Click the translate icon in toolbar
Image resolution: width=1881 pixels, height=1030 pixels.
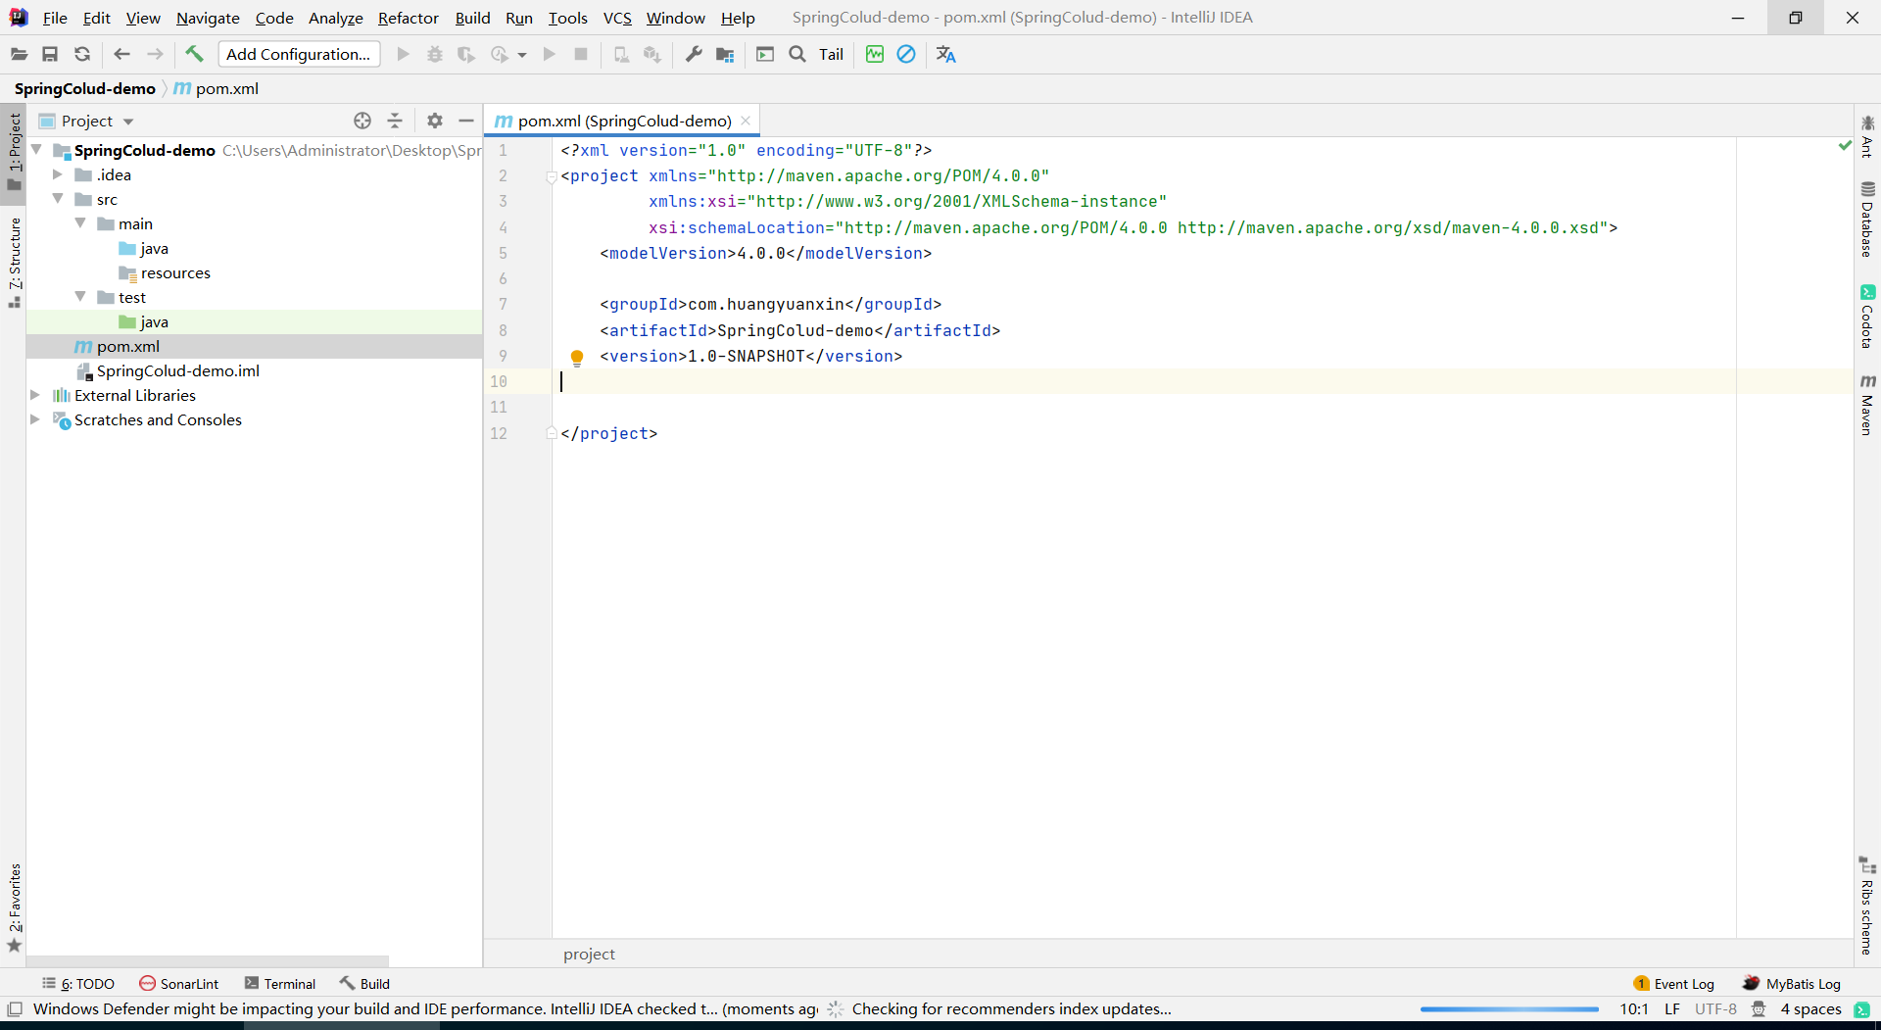coord(945,55)
